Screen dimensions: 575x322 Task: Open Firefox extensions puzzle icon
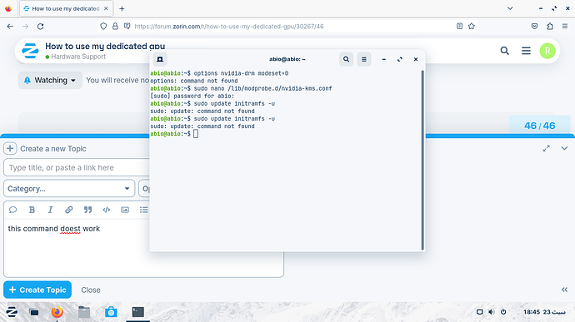click(x=550, y=26)
